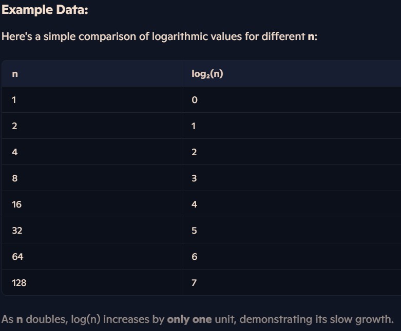Click the 'Example Data:' heading
Viewport: 401px width, 331px height.
pos(45,10)
